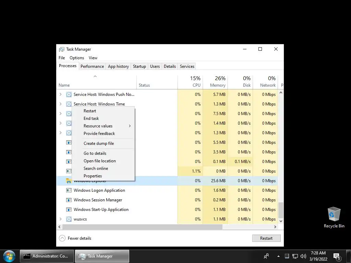The width and height of the screenshot is (351, 263).
Task: Switch to the Services tab
Action: coord(187,66)
